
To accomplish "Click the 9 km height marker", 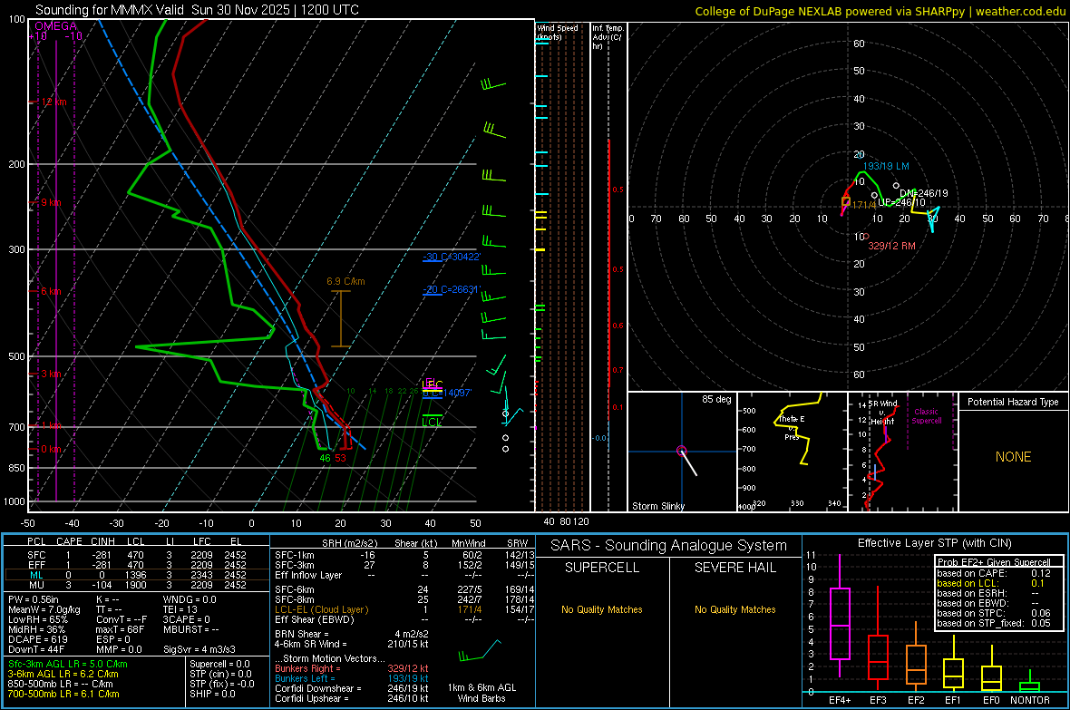I will coord(51,203).
